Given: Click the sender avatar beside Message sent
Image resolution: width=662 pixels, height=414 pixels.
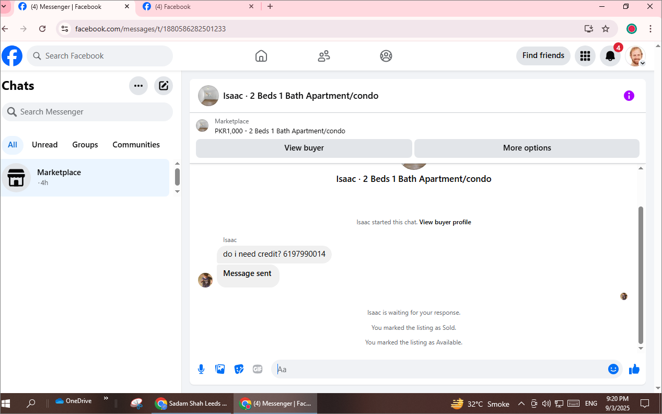Looking at the screenshot, I should click(x=205, y=280).
